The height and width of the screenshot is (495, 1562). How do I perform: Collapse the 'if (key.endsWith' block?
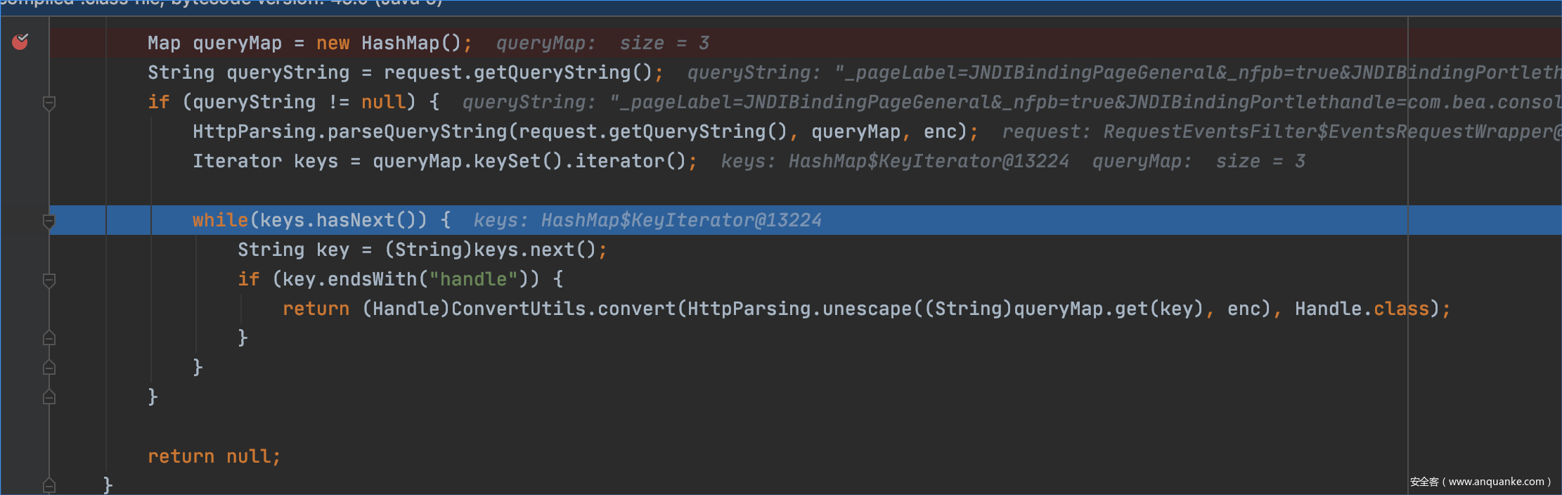tap(49, 280)
